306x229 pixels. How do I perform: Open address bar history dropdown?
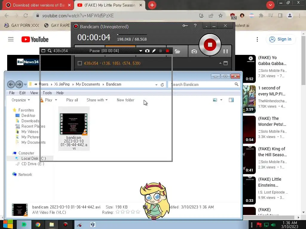pyautogui.click(x=156, y=85)
